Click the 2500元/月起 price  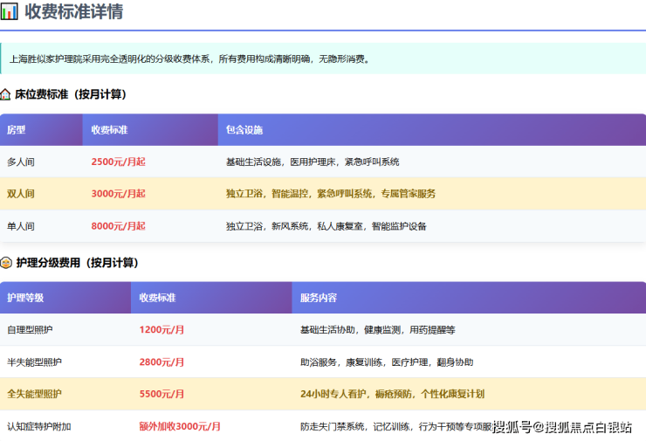(x=118, y=162)
